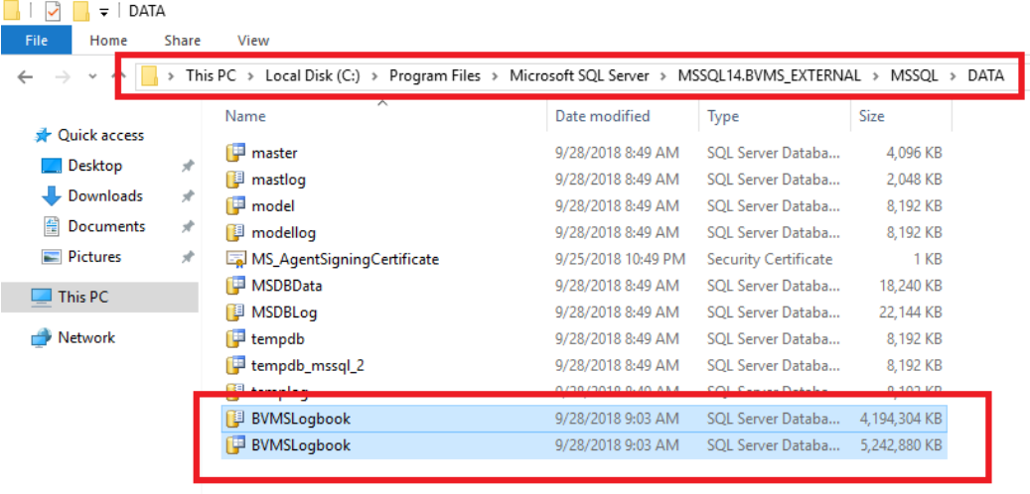Open the File ribbon tab

tap(36, 40)
